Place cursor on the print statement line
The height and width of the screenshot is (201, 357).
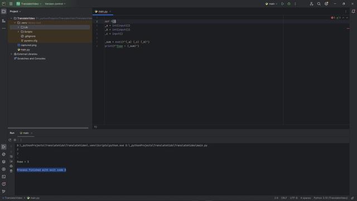pyautogui.click(x=122, y=46)
